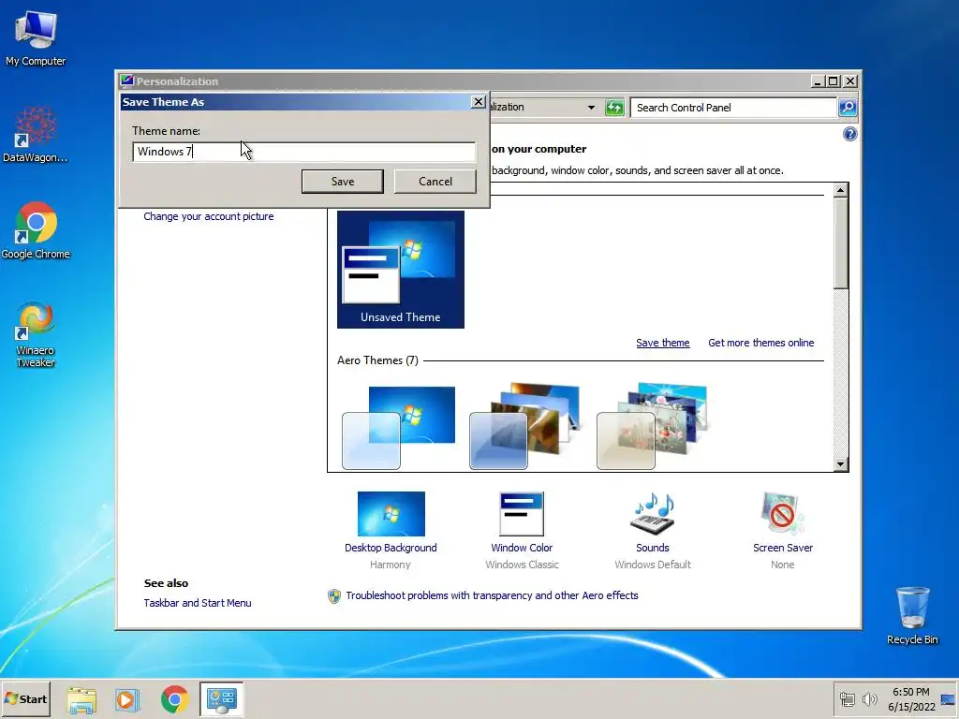Select the Architecture Aero theme thumbnail
959x719 pixels.
pyautogui.click(x=524, y=426)
